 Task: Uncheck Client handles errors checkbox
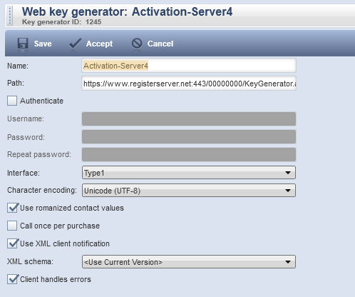(12, 279)
